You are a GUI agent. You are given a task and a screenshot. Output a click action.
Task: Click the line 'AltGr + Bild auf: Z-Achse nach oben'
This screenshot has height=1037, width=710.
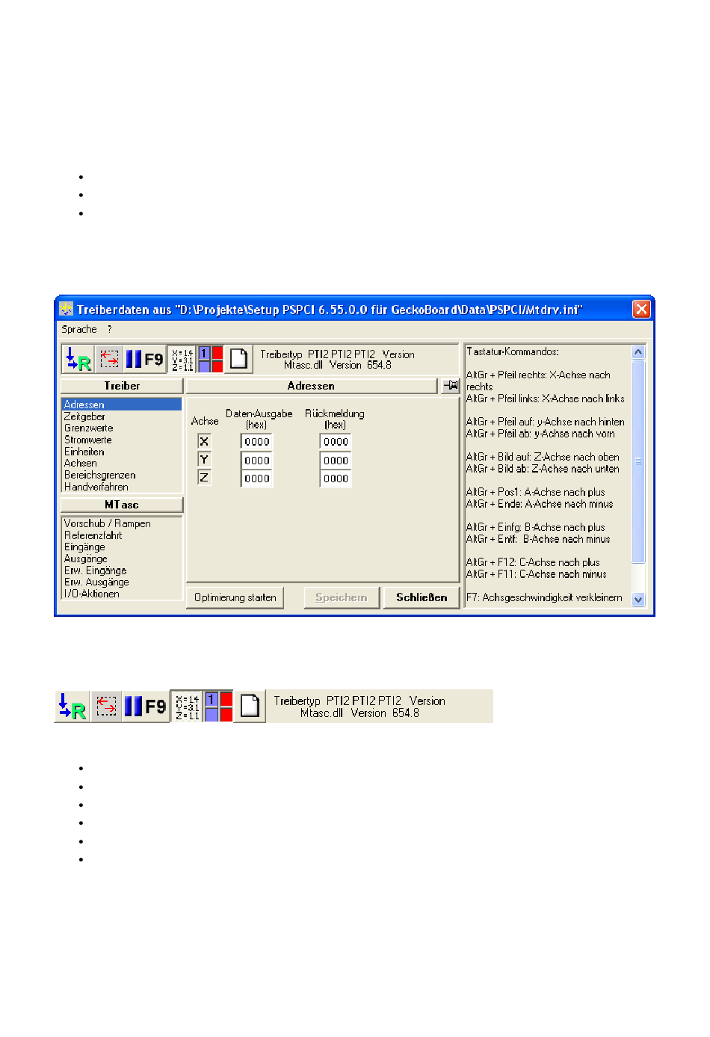pos(543,457)
